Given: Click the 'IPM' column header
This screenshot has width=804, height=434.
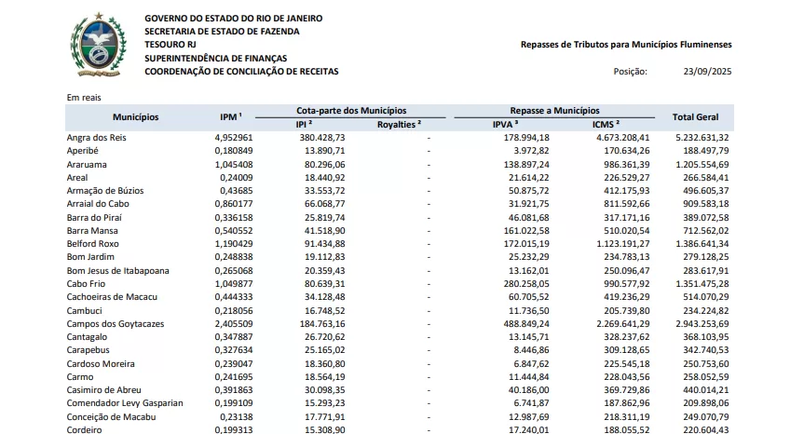Looking at the screenshot, I should click(231, 117).
